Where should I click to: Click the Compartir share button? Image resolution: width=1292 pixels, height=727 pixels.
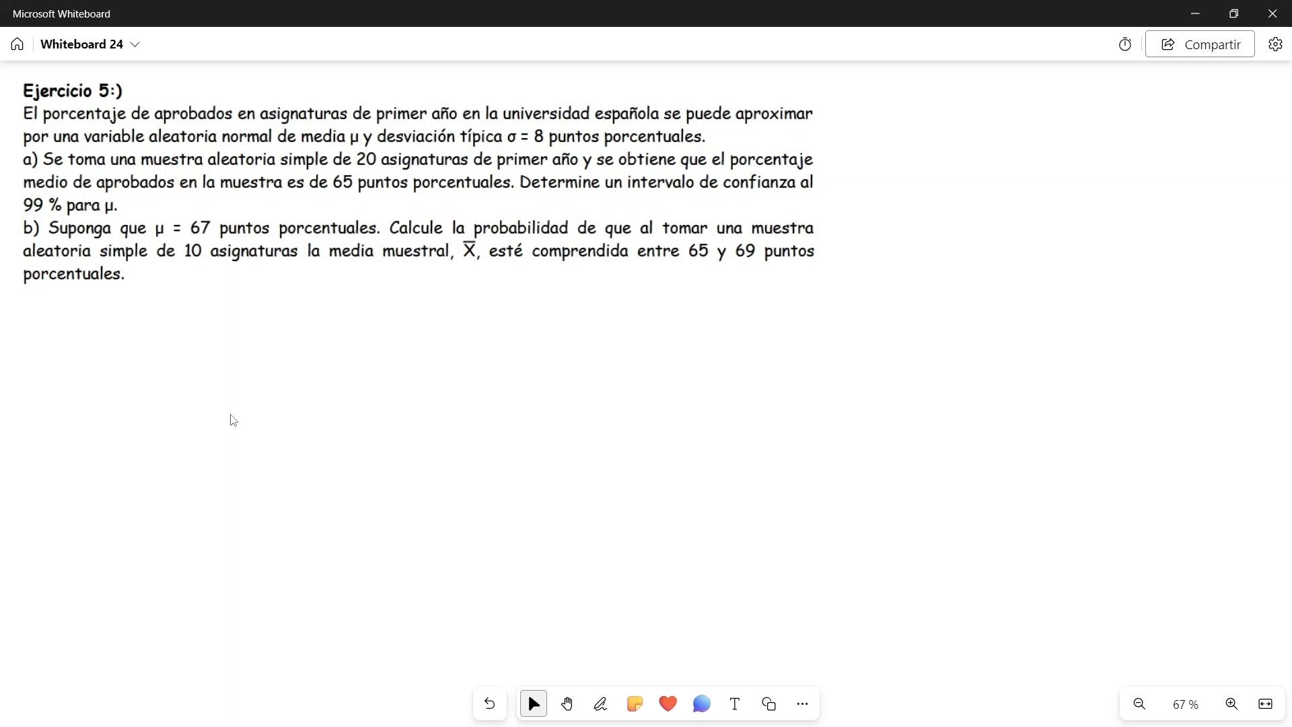click(1200, 44)
